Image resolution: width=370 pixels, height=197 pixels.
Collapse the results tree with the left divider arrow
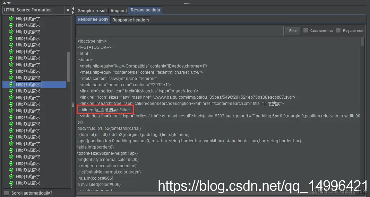[73, 9]
